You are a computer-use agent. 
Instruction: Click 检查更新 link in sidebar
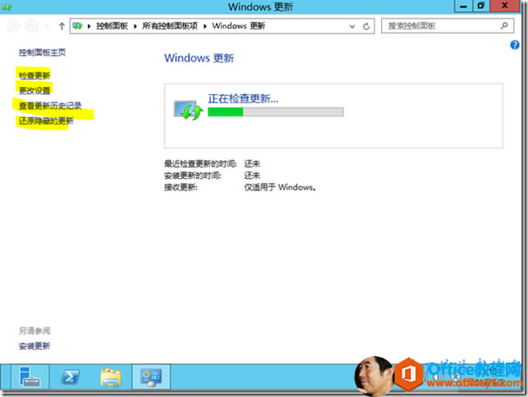(x=34, y=75)
